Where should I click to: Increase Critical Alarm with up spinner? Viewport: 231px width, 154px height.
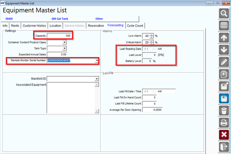click(151, 41)
